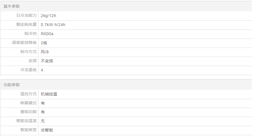This screenshot has width=253, height=136.
Task: Select the 制冷剂 label
Action: pos(30,34)
